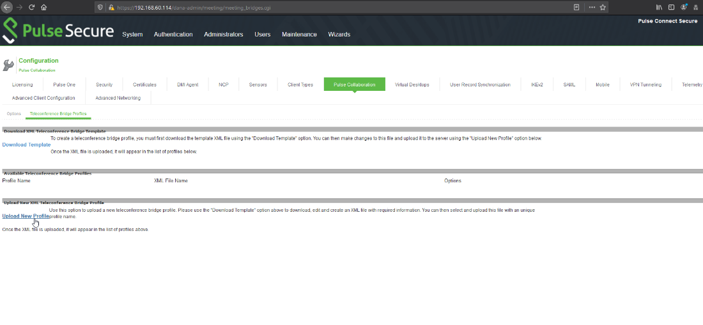This screenshot has height=325, width=703.
Task: Click the insecure connection padlock icon
Action: [x=111, y=8]
